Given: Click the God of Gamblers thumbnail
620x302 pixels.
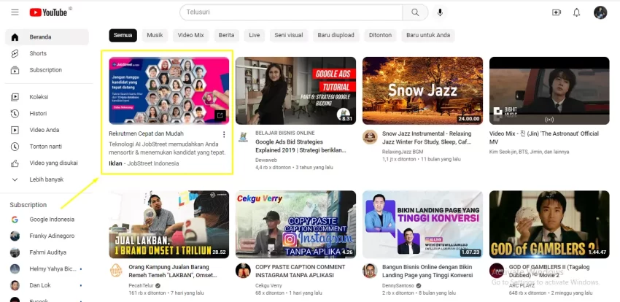Looking at the screenshot, I should click(549, 225).
